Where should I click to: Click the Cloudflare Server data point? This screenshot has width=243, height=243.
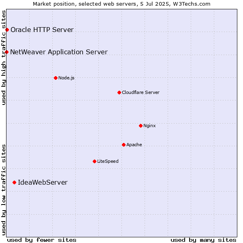click(119, 92)
